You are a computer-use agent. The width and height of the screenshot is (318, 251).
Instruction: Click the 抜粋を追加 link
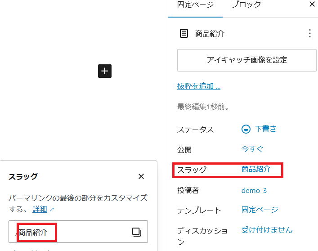coord(199,86)
